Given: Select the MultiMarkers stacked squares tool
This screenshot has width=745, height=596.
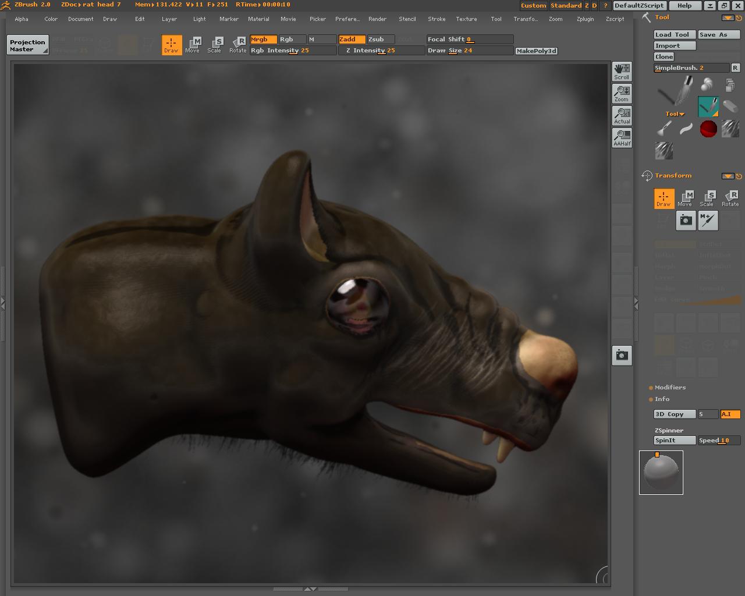Looking at the screenshot, I should tap(730, 85).
